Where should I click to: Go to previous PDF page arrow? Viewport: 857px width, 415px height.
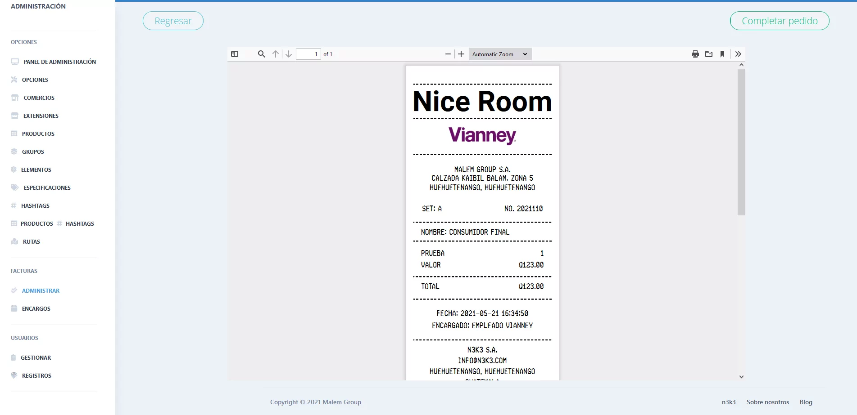click(x=276, y=54)
